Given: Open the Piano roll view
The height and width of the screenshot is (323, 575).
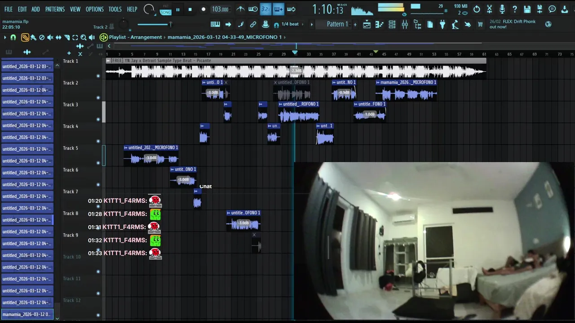Looking at the screenshot, I should [x=380, y=25].
